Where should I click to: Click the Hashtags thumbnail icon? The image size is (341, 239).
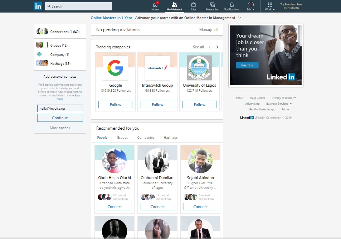(42, 63)
